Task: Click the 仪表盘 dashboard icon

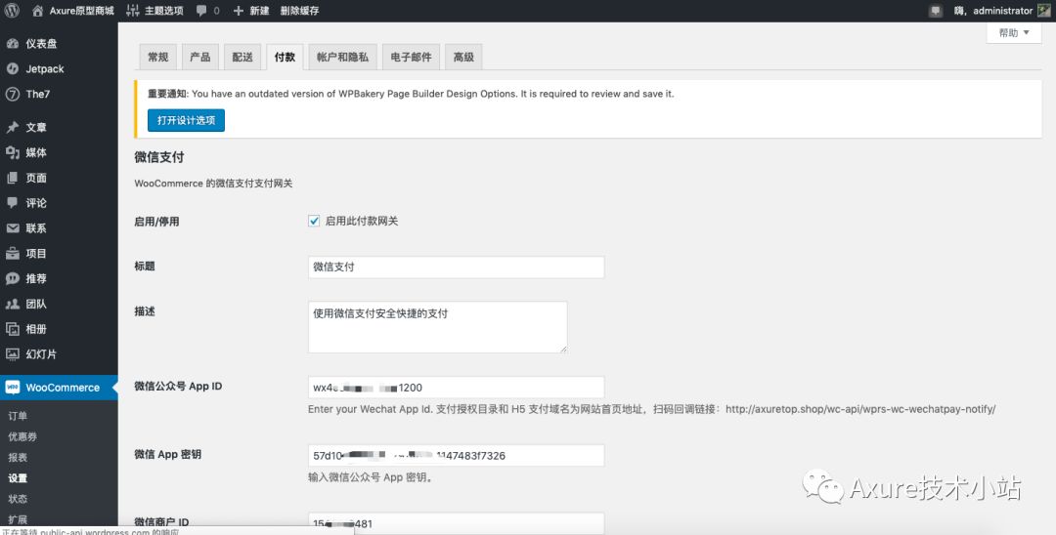Action: (12, 44)
